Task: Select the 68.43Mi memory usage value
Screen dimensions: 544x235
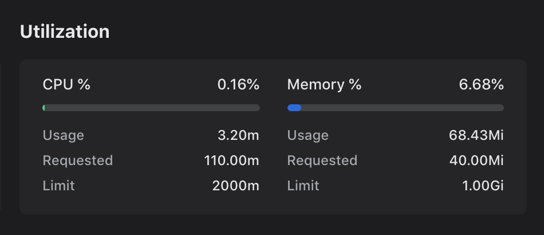Action: tap(476, 135)
